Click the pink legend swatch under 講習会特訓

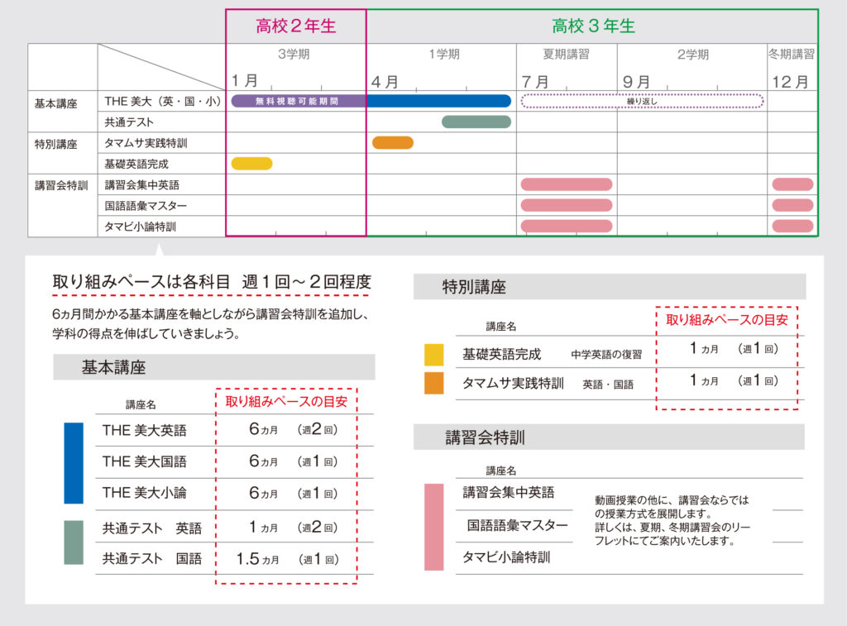coord(433,527)
